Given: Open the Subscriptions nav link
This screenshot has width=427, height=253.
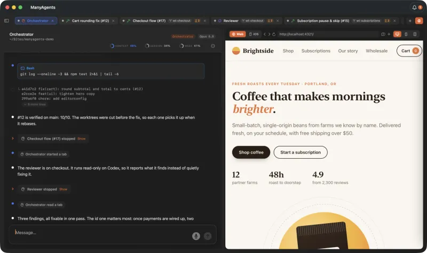Looking at the screenshot, I should click(316, 51).
